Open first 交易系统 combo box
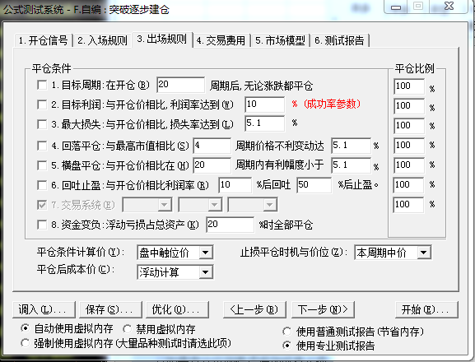 147,205
